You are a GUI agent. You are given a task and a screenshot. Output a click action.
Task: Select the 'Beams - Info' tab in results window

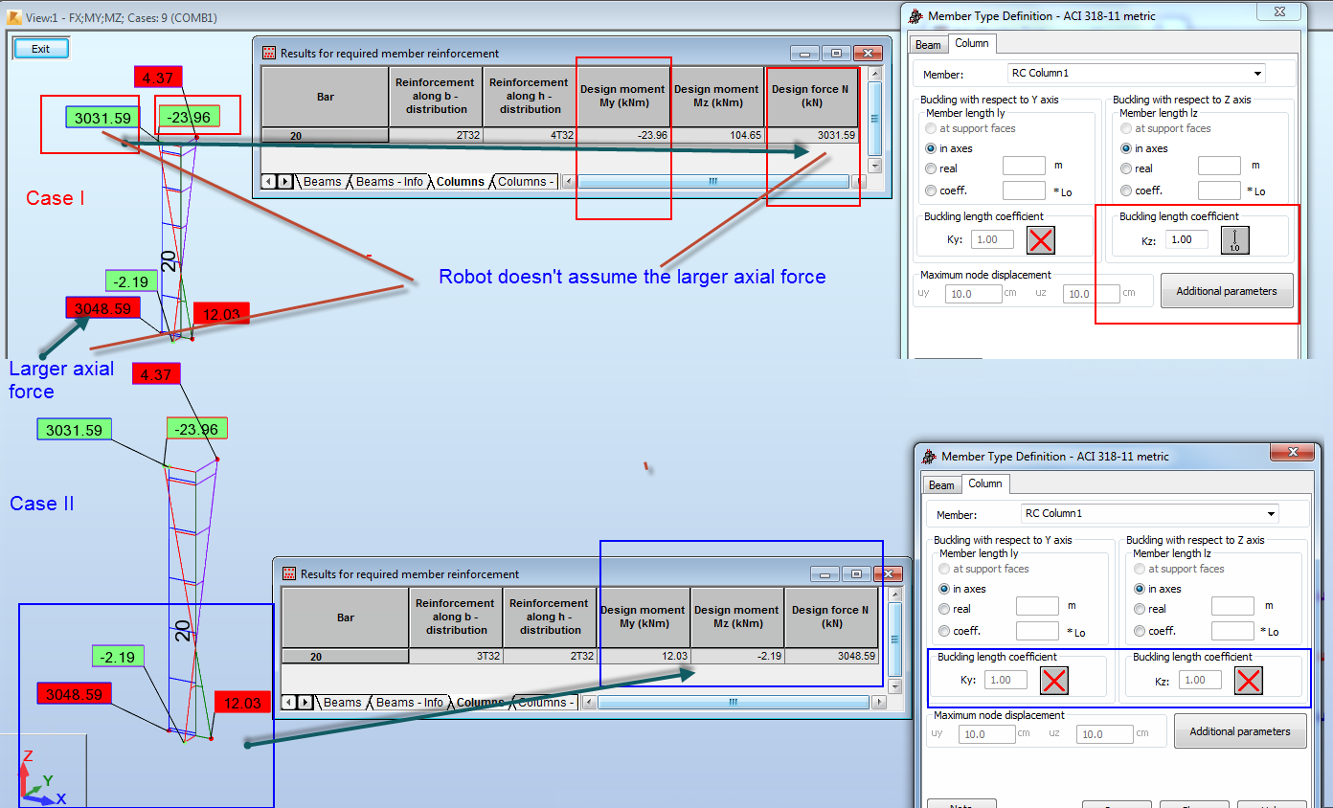point(389,181)
